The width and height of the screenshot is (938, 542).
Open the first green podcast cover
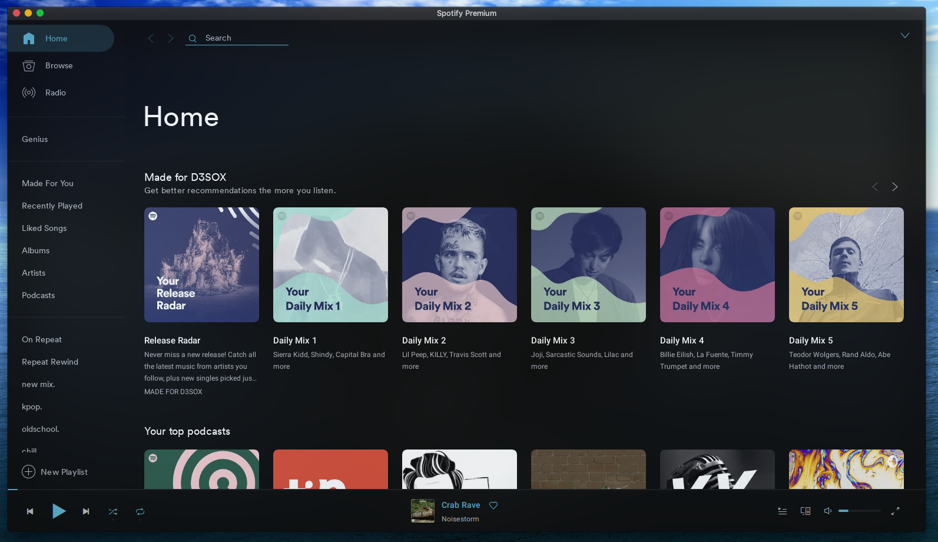click(201, 469)
